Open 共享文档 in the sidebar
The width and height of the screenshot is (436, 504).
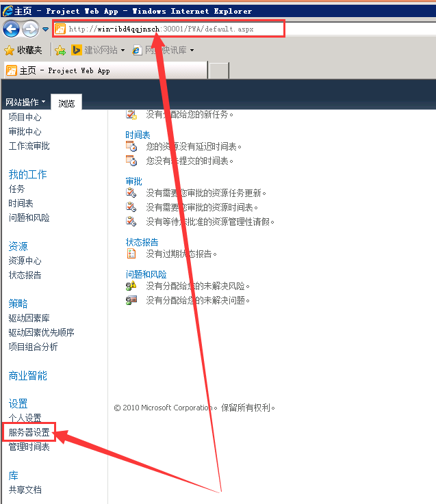[25, 490]
